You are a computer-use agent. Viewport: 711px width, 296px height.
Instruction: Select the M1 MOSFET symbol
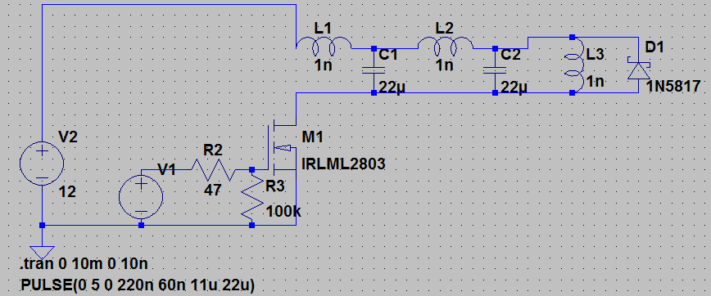pos(281,147)
